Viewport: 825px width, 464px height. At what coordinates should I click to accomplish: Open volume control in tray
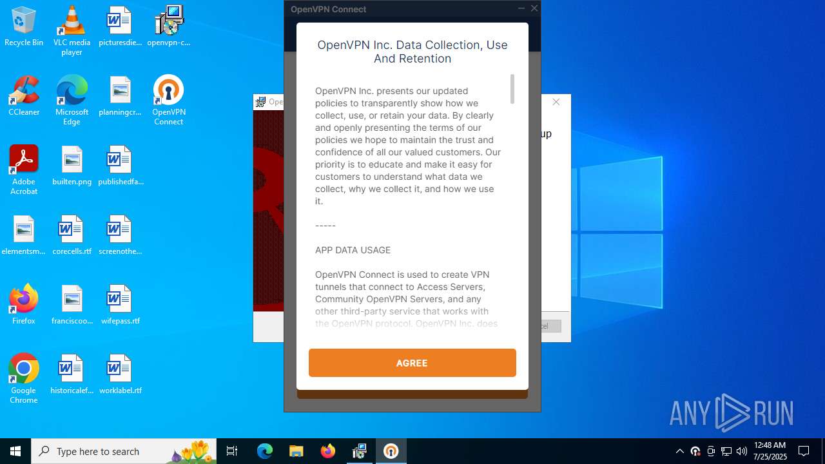(741, 451)
